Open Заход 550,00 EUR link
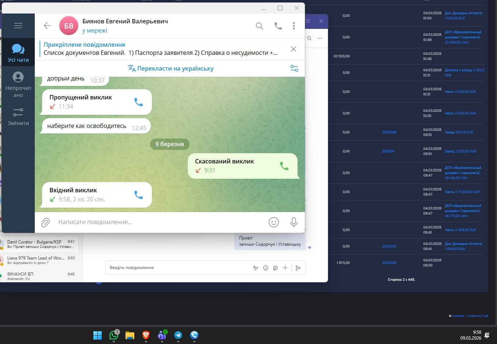The image size is (497, 344). 459,132
